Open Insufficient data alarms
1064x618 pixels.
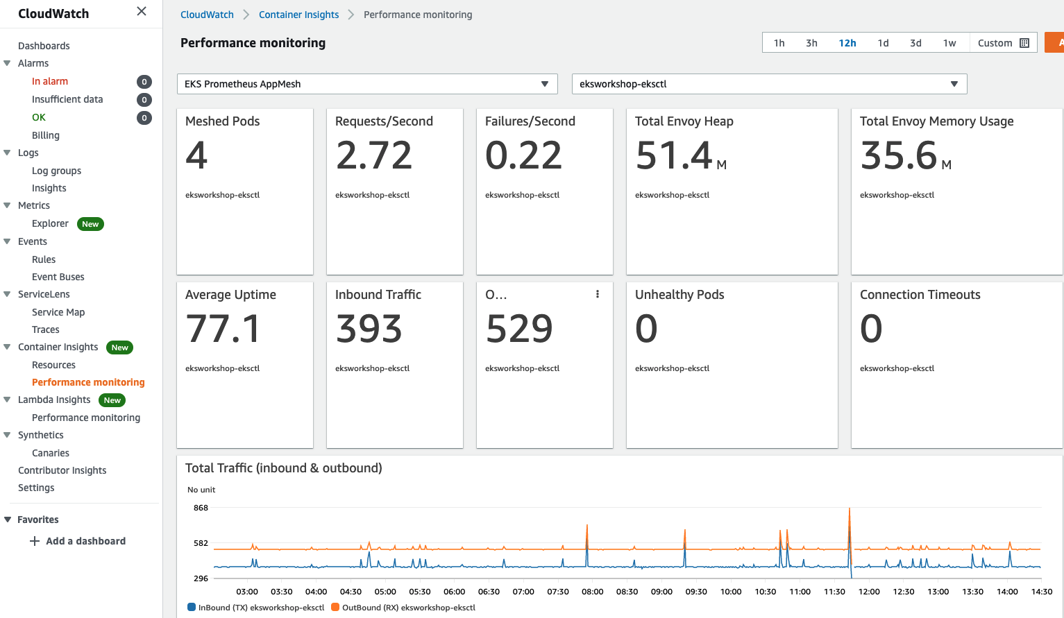(x=67, y=99)
